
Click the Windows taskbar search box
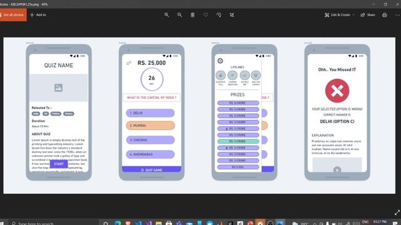pos(54,223)
